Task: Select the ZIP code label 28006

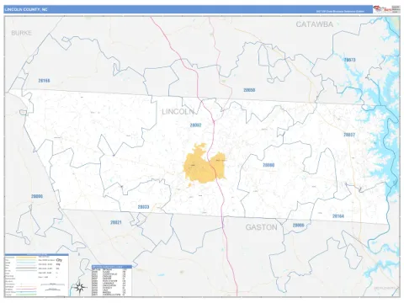Action: pos(298,226)
